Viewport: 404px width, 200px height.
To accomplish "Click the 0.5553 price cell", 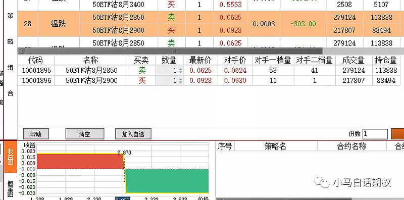I will (x=231, y=5).
